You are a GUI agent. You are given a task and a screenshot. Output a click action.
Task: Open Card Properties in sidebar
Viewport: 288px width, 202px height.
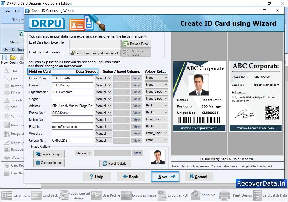[14, 165]
